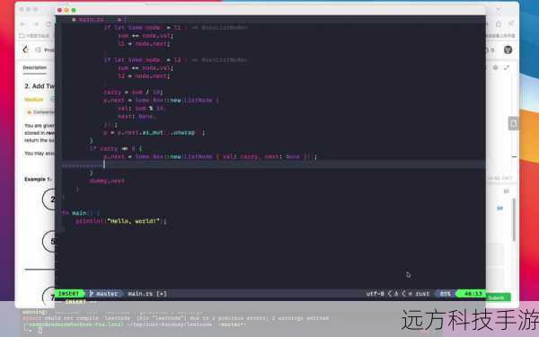
Task: Expand the Companies tag
Action: point(40,112)
